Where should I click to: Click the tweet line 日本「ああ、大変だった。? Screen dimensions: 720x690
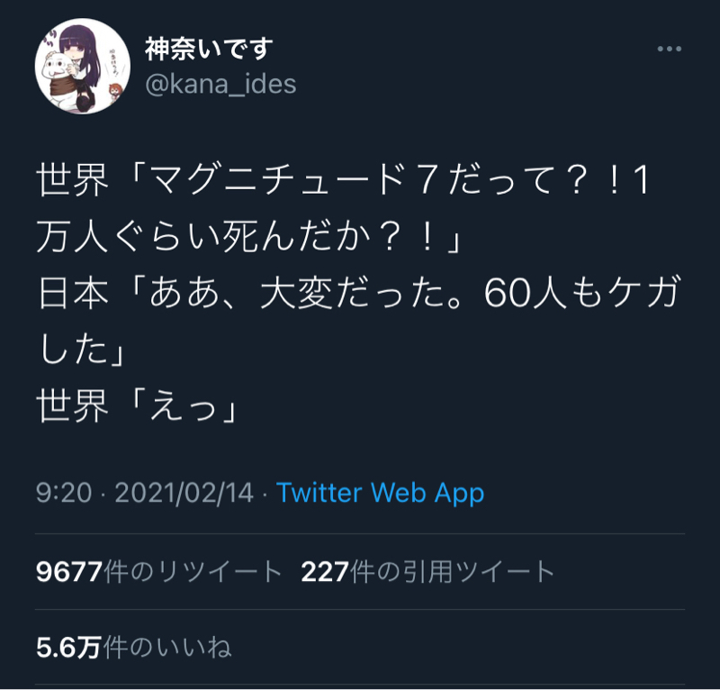click(x=358, y=294)
